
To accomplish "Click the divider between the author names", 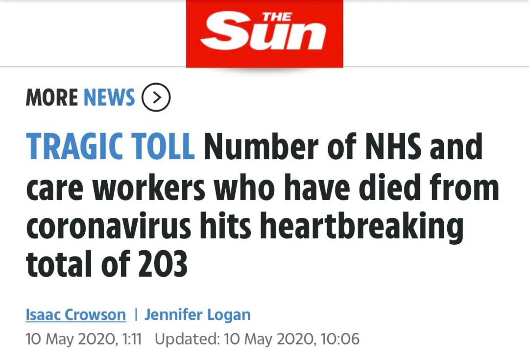I will [135, 314].
